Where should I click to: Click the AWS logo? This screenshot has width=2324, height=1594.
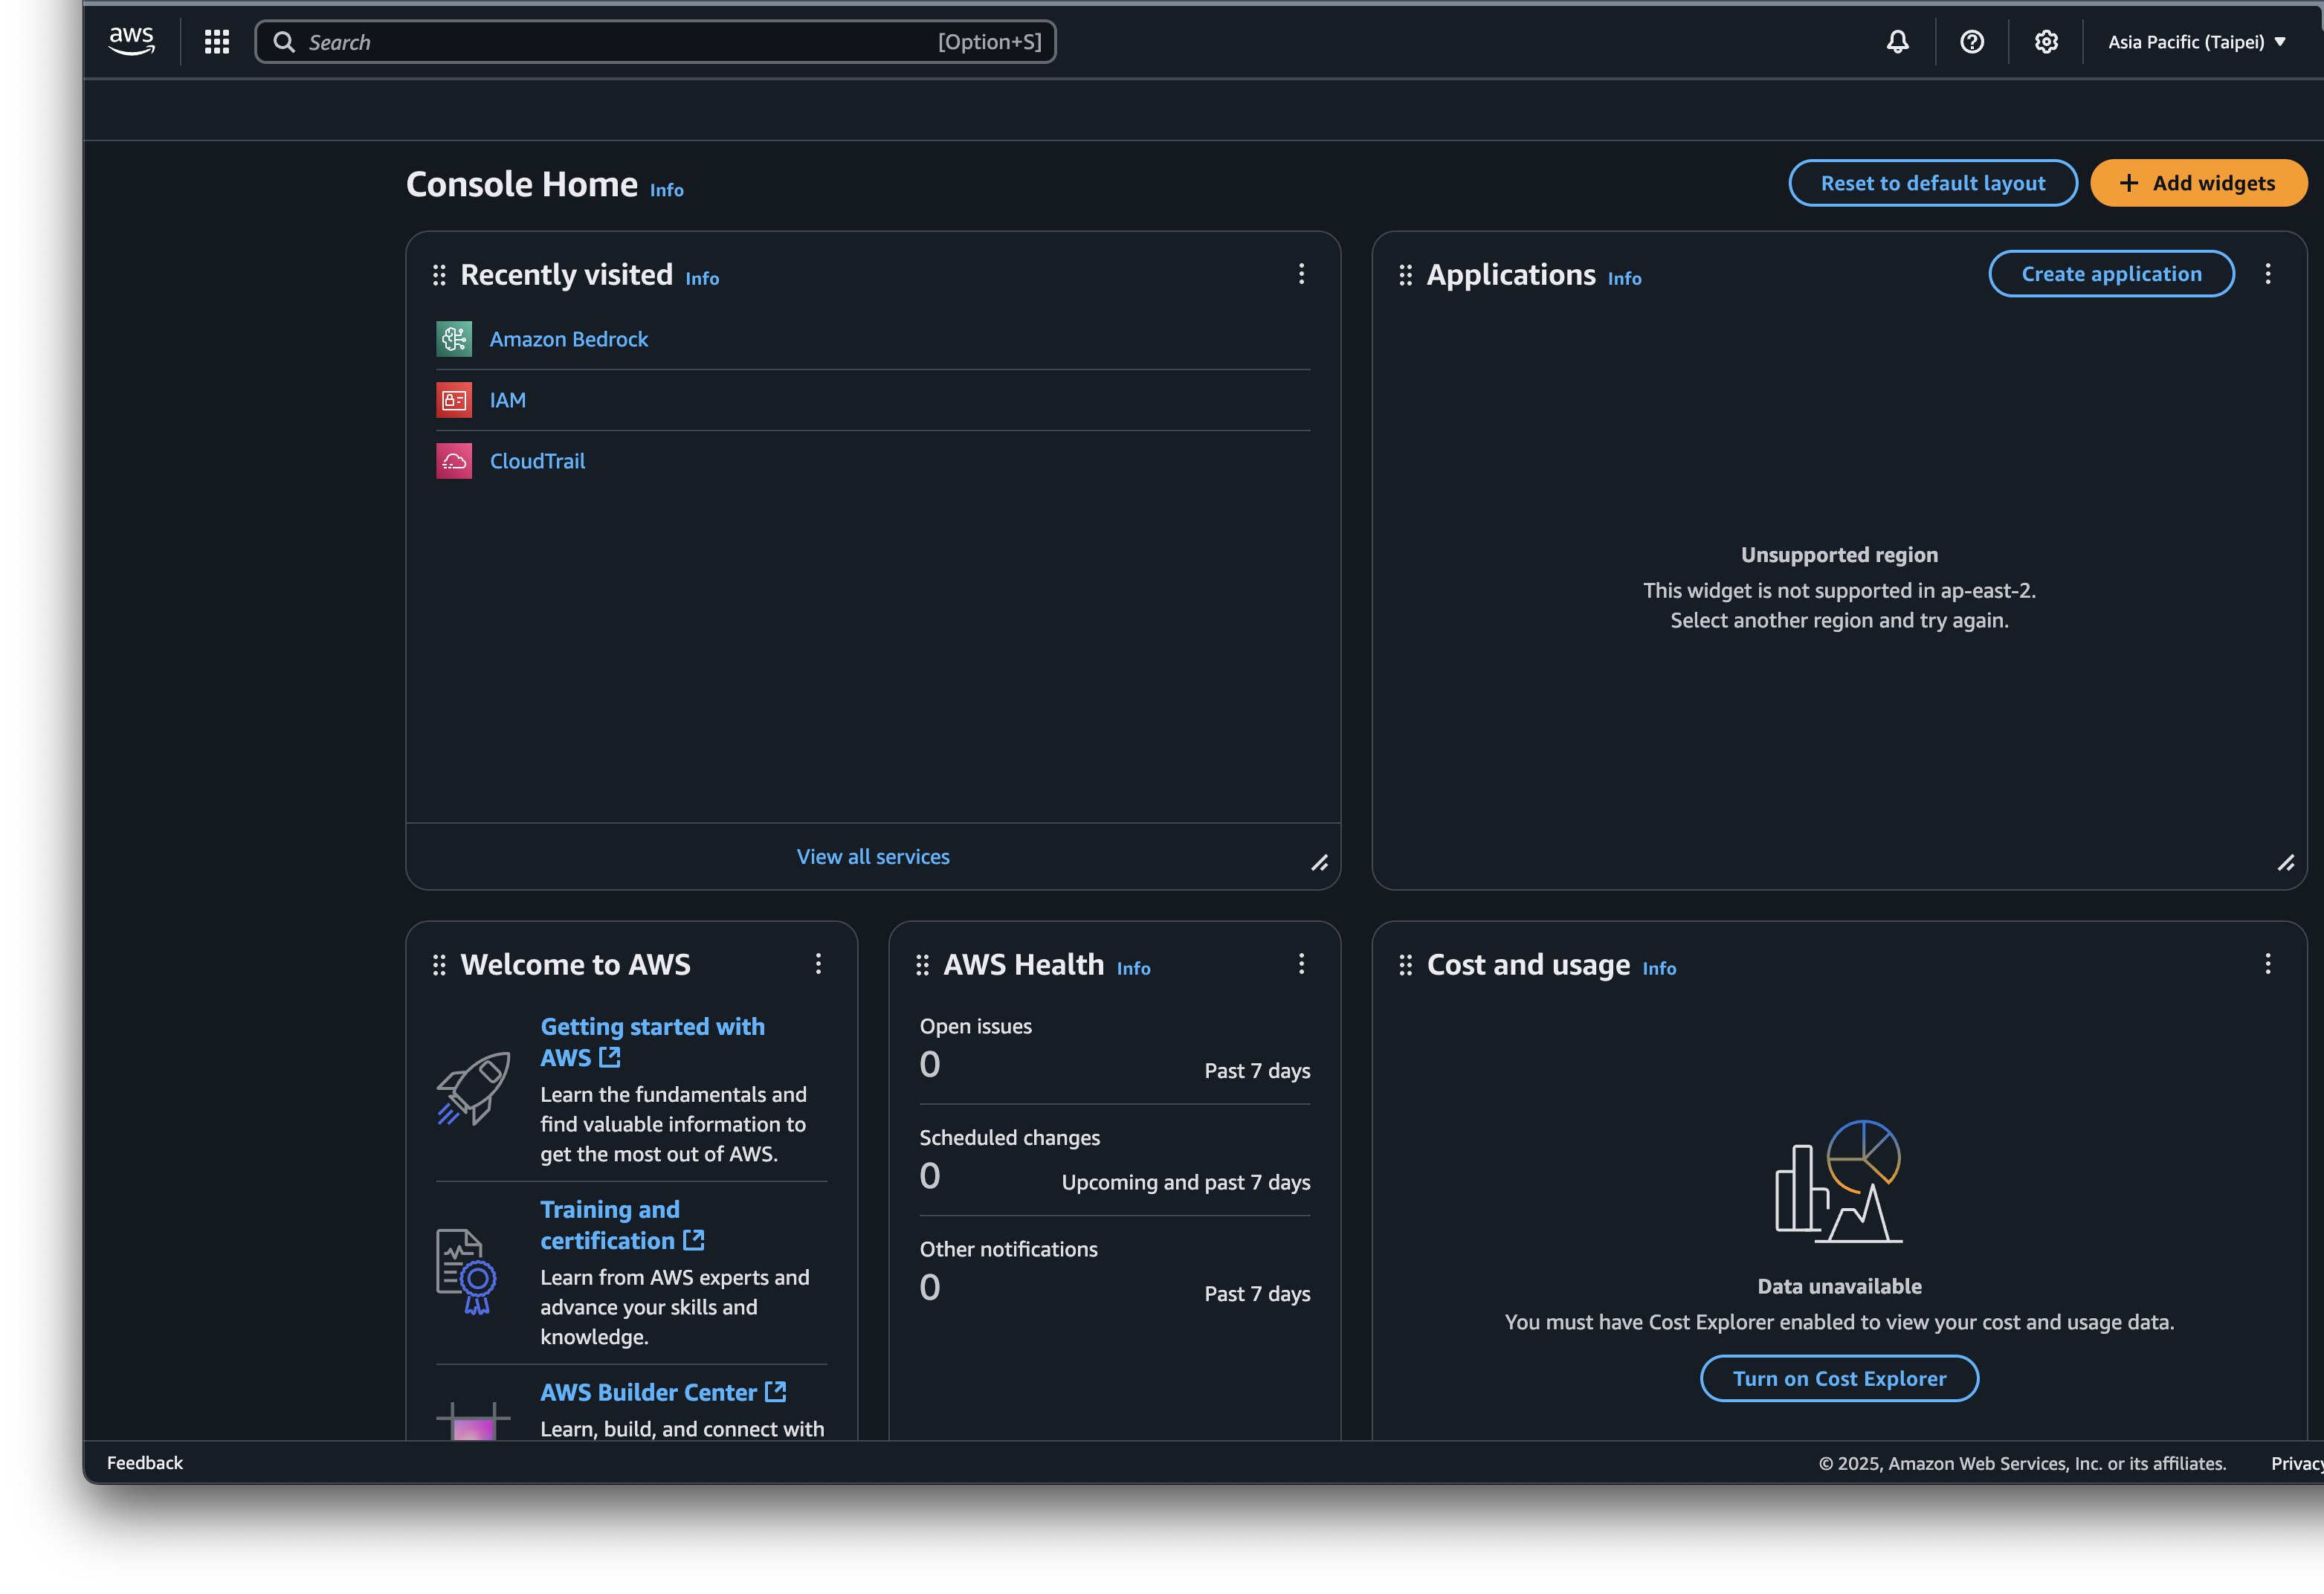[131, 41]
